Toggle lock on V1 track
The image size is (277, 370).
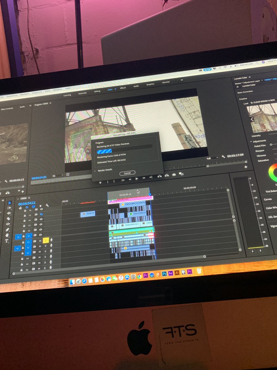(23, 236)
